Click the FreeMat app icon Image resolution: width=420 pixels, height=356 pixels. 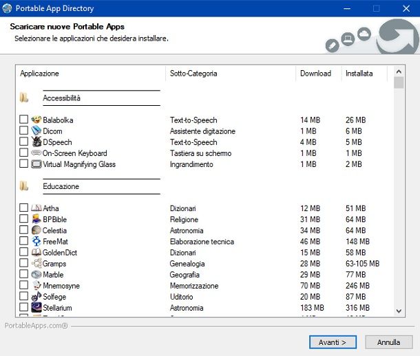click(36, 241)
